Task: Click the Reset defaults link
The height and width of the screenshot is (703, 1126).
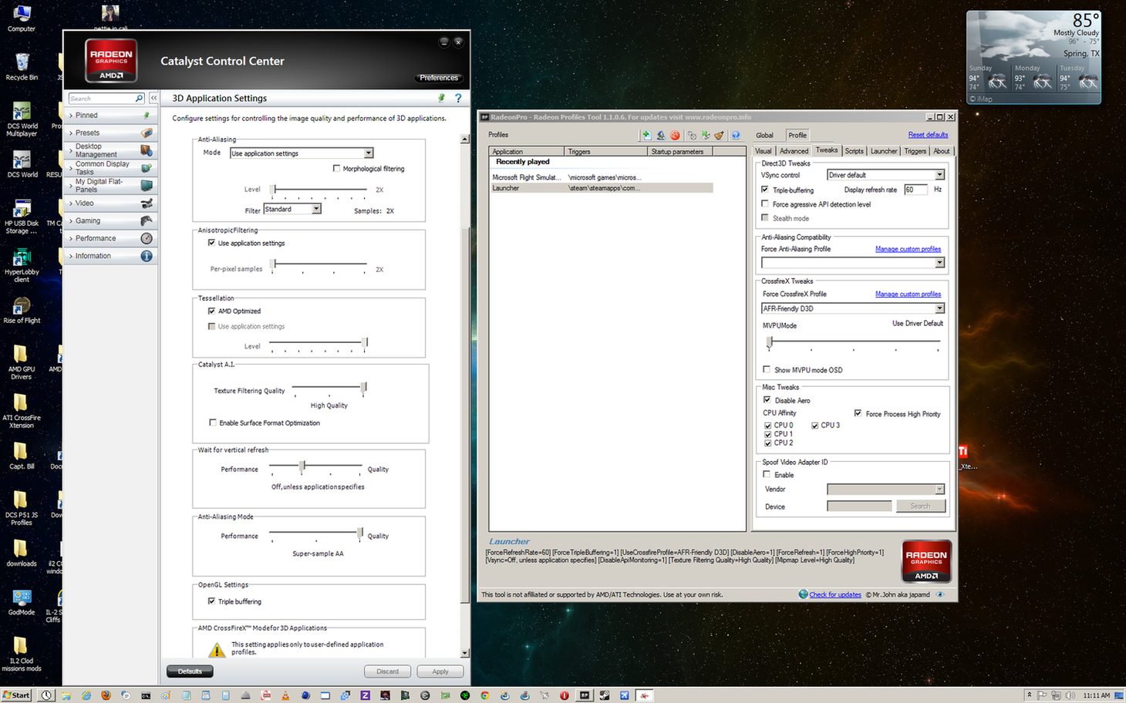Action: 928,135
